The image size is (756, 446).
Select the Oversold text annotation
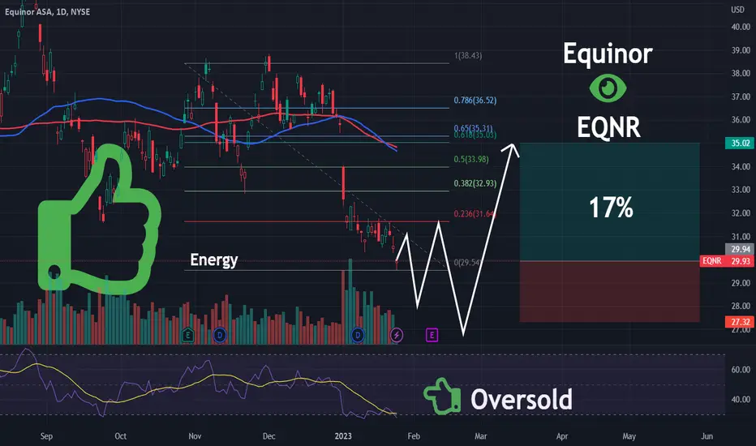click(522, 399)
